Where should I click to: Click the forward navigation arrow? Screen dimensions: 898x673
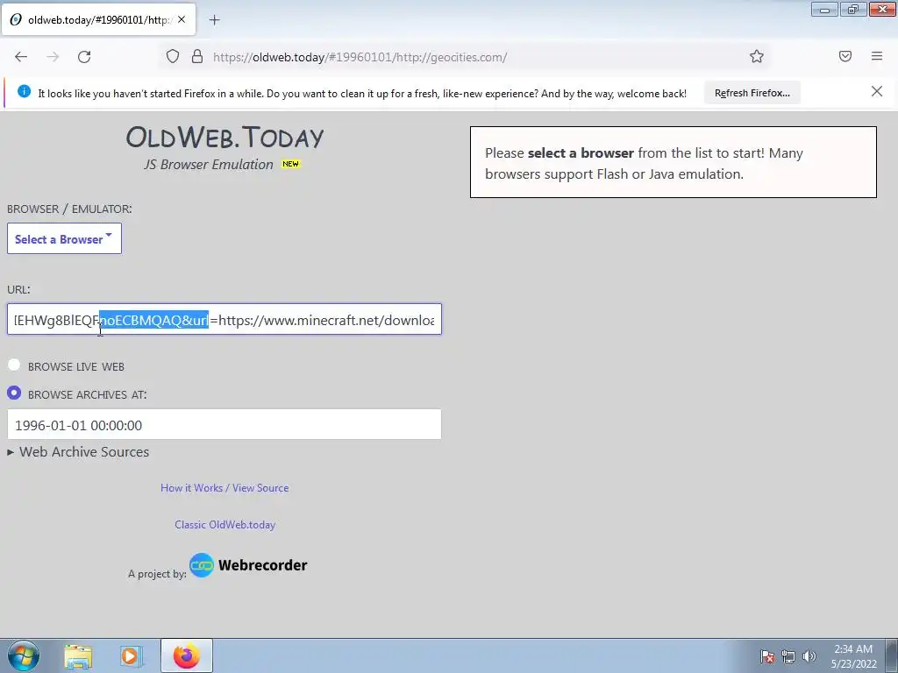[53, 57]
